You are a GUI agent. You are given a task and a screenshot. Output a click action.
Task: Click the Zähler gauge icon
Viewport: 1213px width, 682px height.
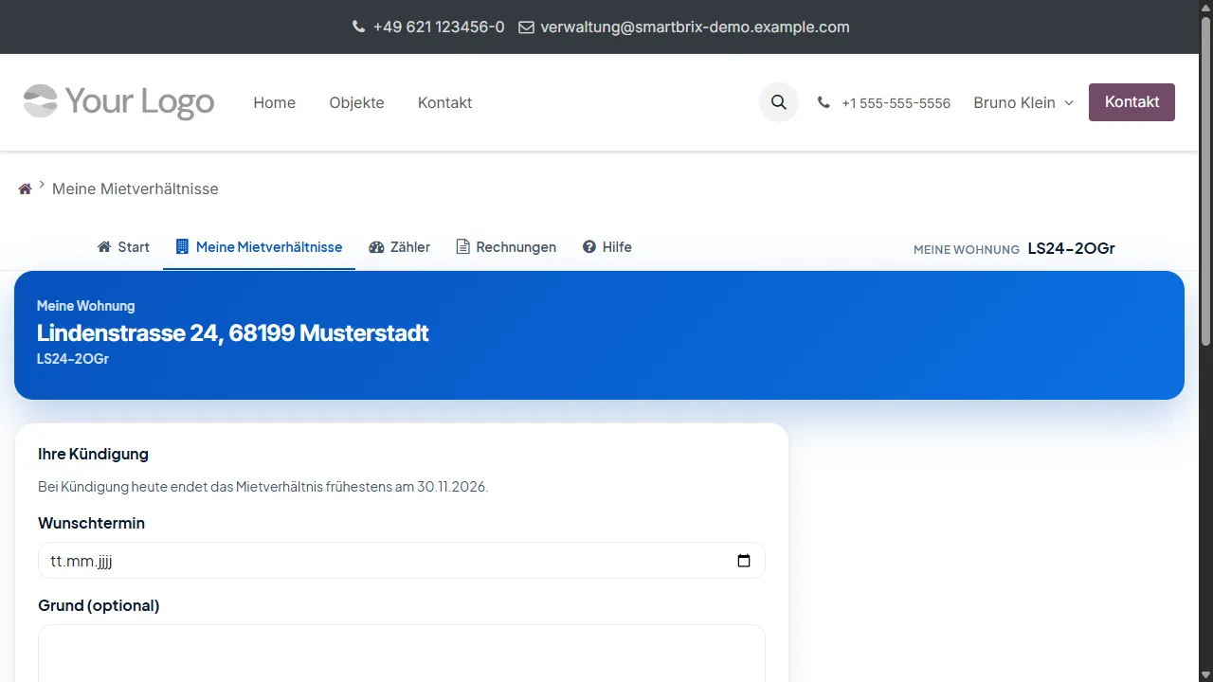click(x=376, y=247)
